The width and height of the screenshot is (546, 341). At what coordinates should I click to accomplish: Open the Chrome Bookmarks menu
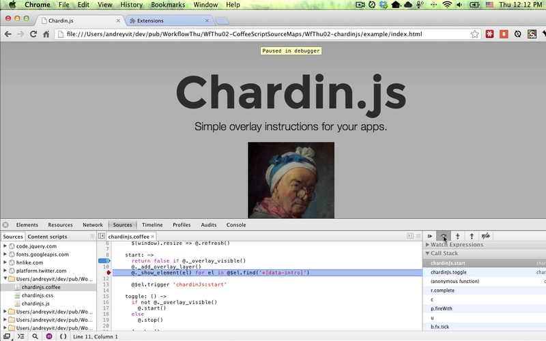[x=168, y=5]
